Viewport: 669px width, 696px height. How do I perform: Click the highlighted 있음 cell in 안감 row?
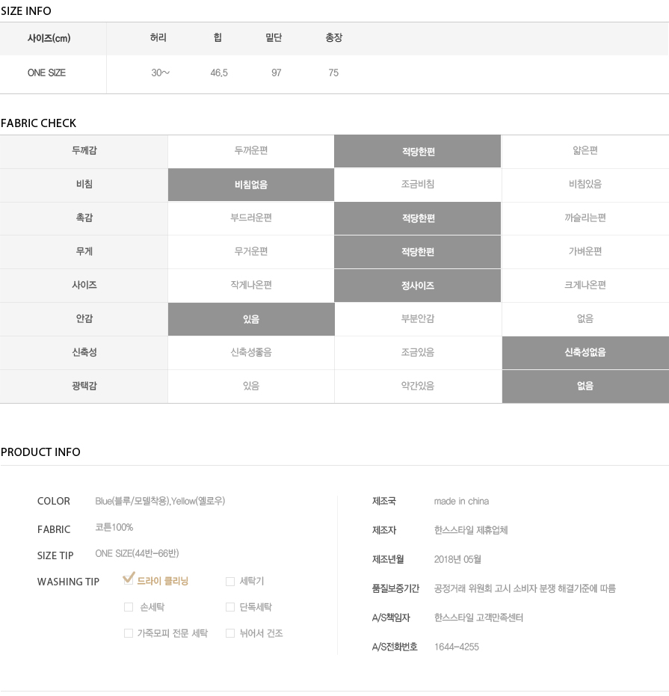251,319
